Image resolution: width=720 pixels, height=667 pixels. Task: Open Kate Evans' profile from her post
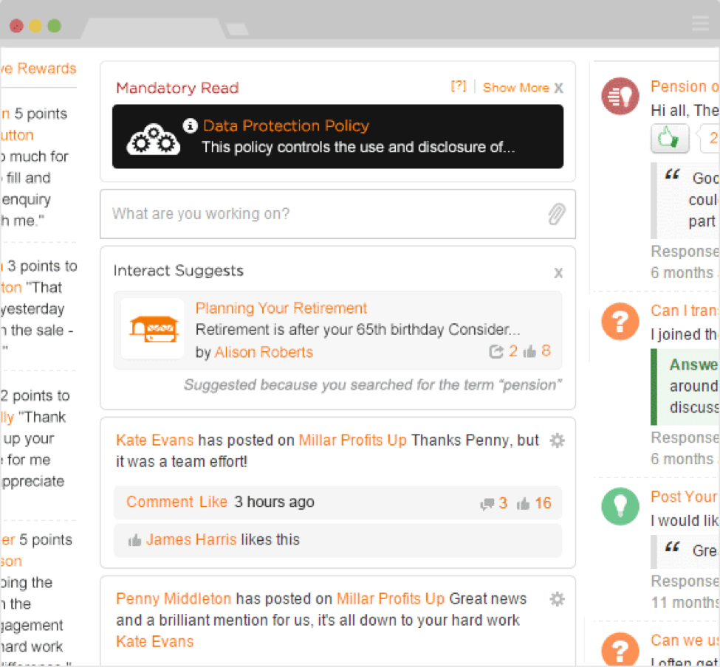pyautogui.click(x=155, y=440)
